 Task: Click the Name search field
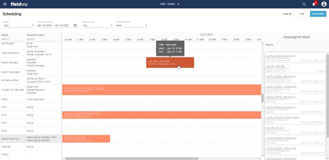(13, 39)
